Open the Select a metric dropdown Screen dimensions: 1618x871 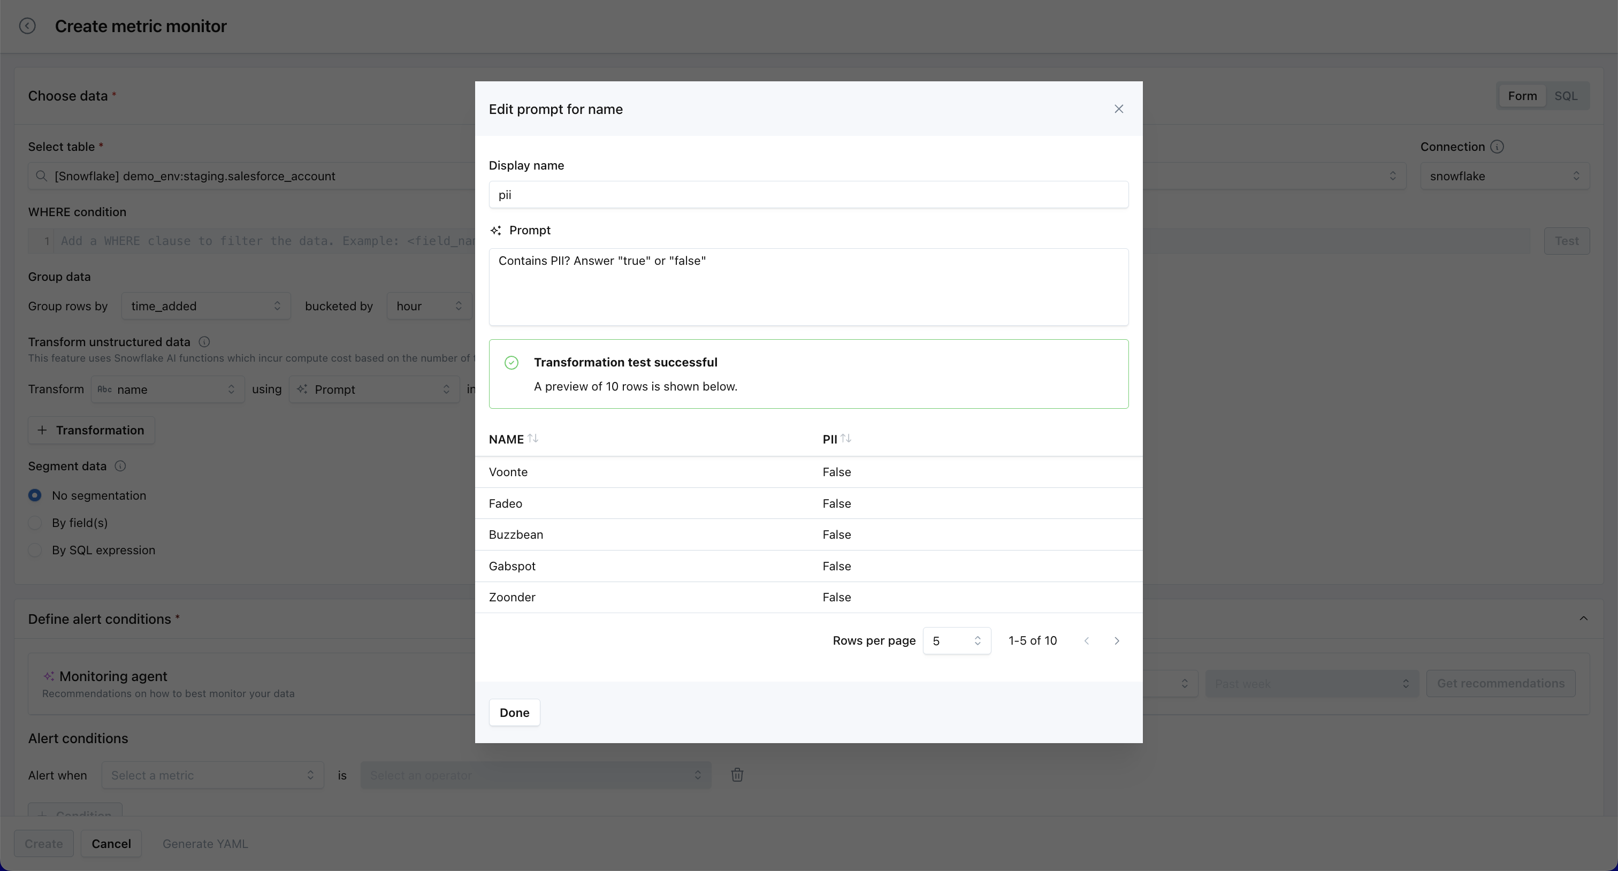pyautogui.click(x=213, y=775)
